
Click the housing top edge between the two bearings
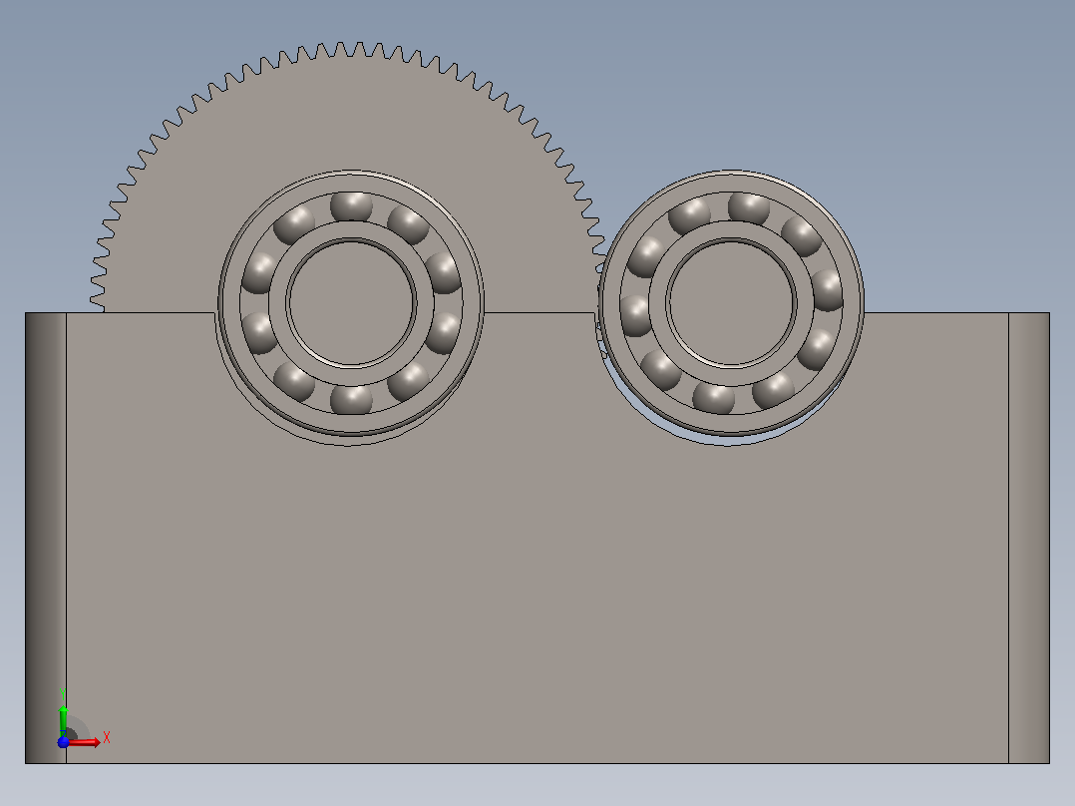click(x=540, y=313)
